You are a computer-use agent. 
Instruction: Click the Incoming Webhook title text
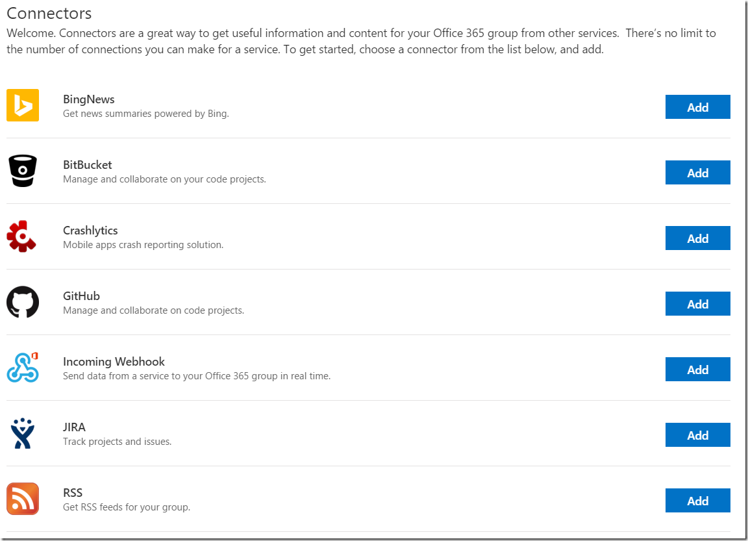pos(114,362)
